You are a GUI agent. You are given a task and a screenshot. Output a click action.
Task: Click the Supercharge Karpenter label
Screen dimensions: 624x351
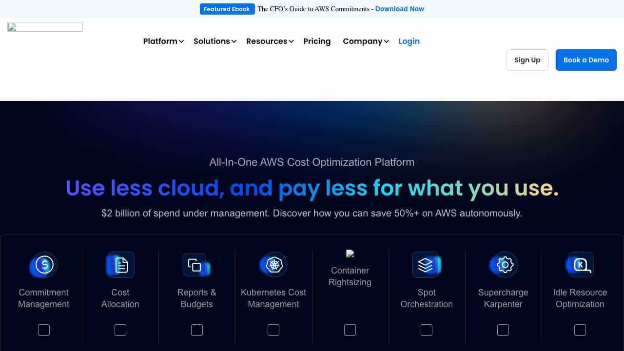point(503,298)
